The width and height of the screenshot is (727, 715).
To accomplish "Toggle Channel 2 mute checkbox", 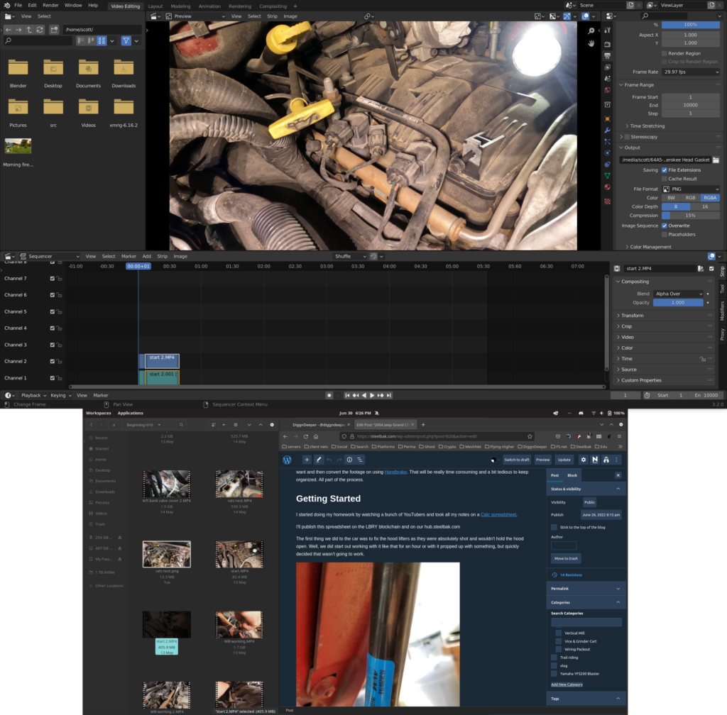I will coord(53,361).
